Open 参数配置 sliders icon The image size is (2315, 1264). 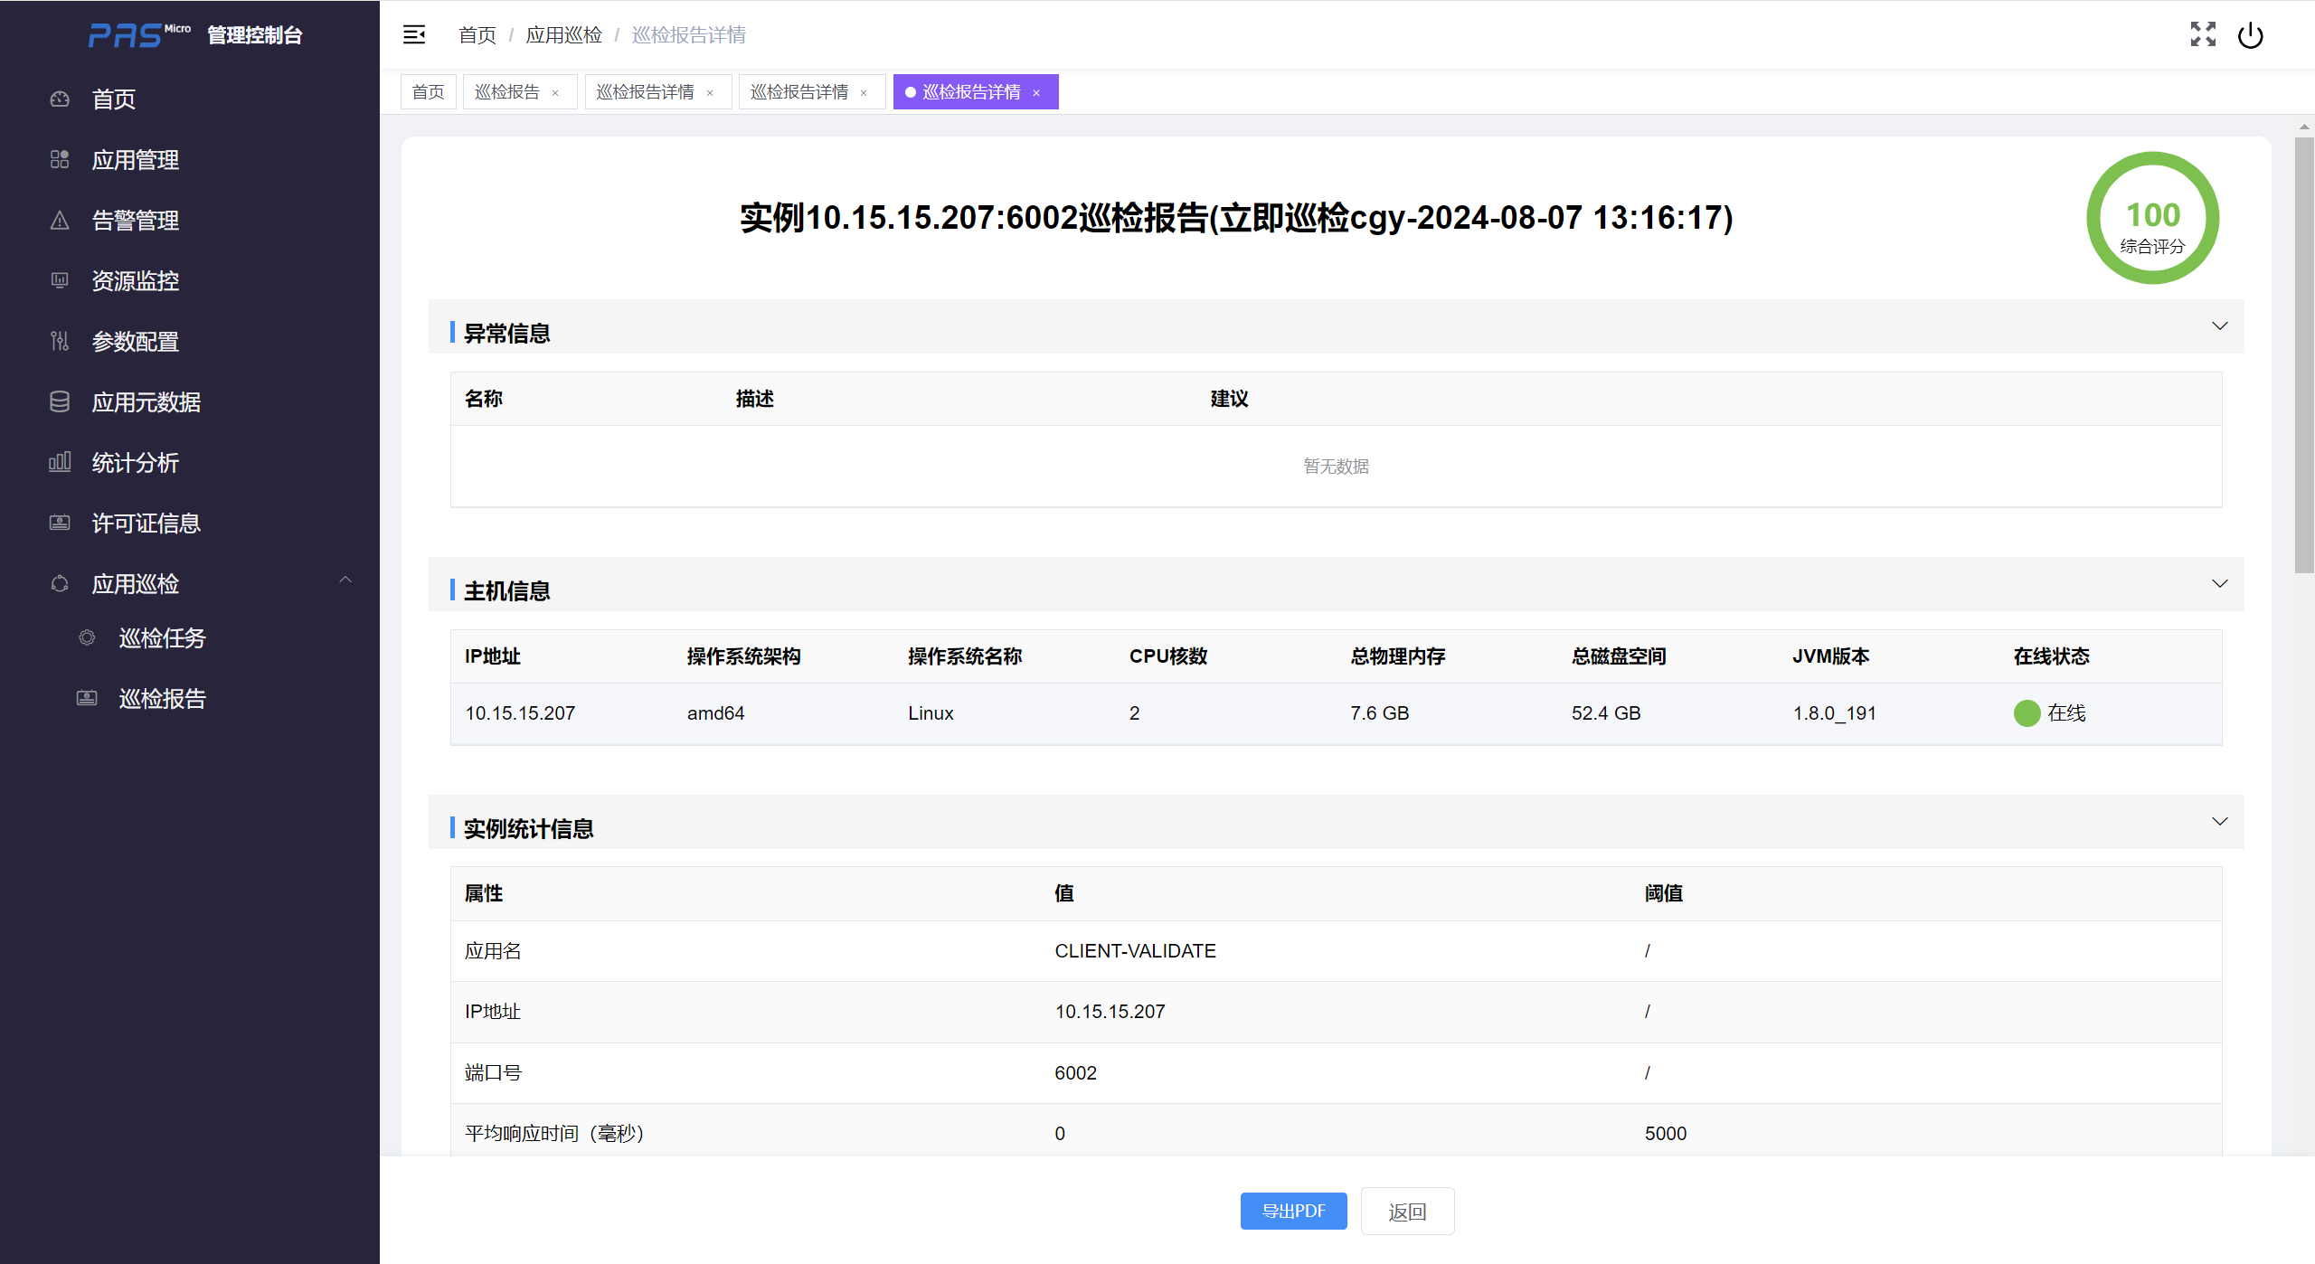60,341
